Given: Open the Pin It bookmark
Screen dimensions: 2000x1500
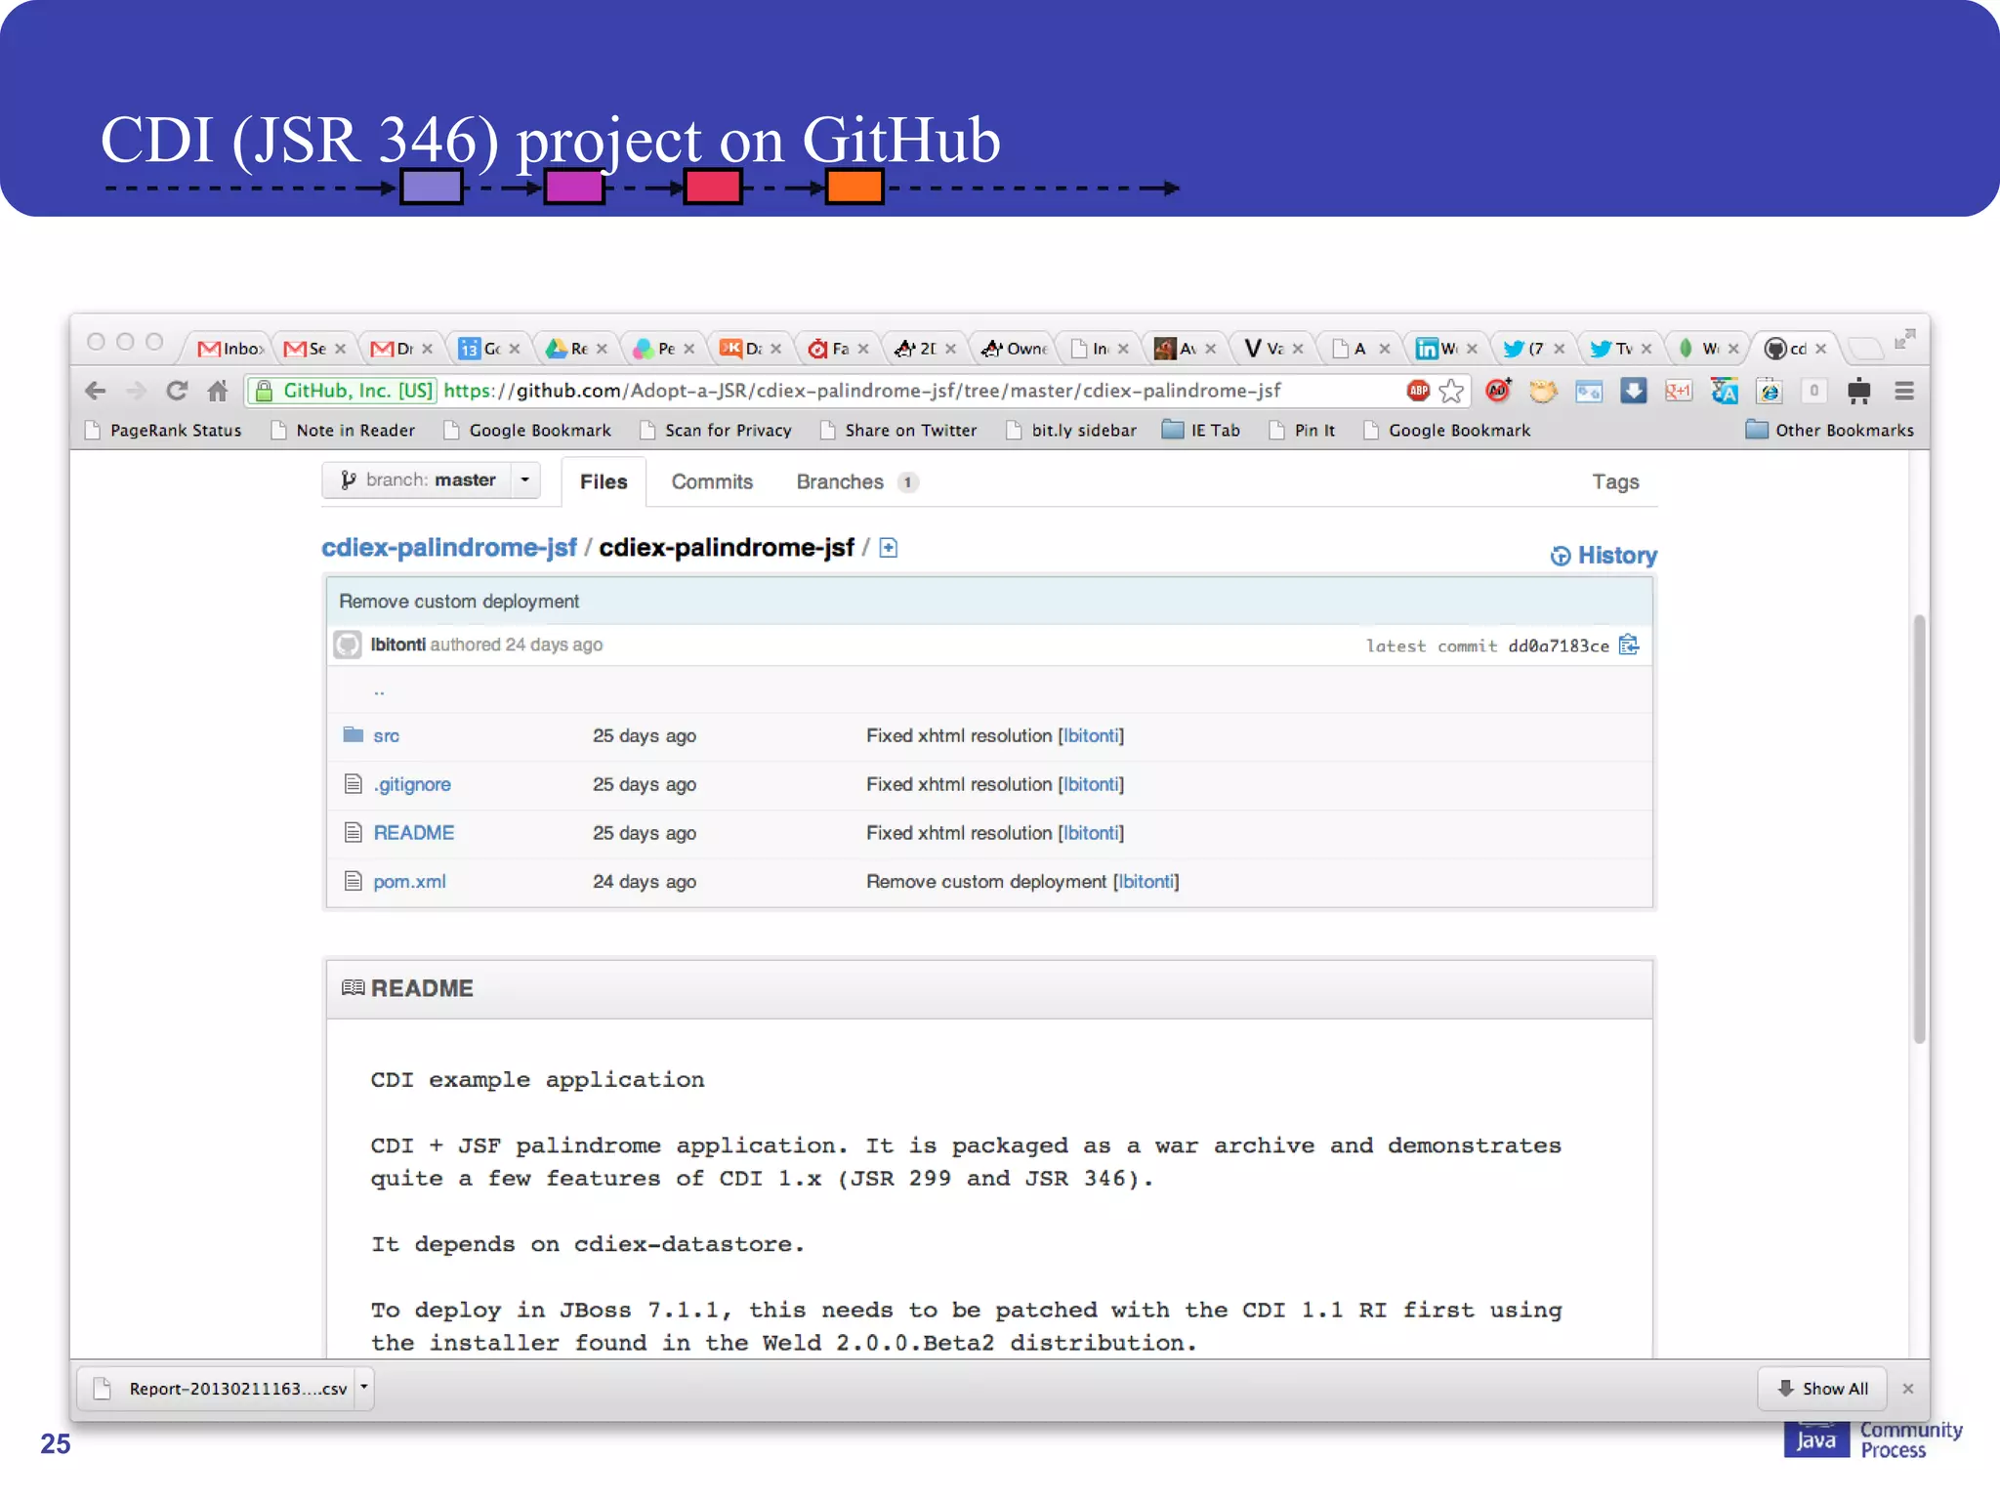Looking at the screenshot, I should 1303,430.
